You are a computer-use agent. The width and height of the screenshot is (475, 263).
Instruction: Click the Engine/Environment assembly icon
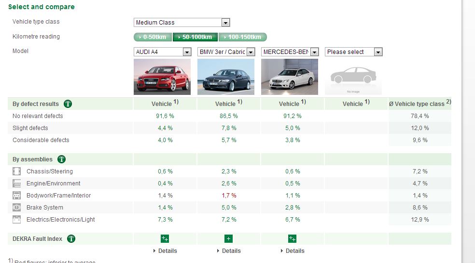pyautogui.click(x=17, y=184)
